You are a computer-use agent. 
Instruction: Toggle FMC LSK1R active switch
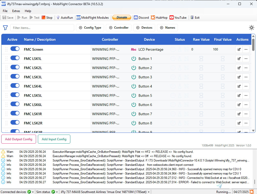(x=15, y=113)
